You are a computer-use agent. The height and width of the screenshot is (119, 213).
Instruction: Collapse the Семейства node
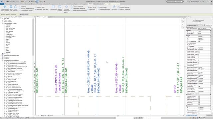[x=1, y=59]
